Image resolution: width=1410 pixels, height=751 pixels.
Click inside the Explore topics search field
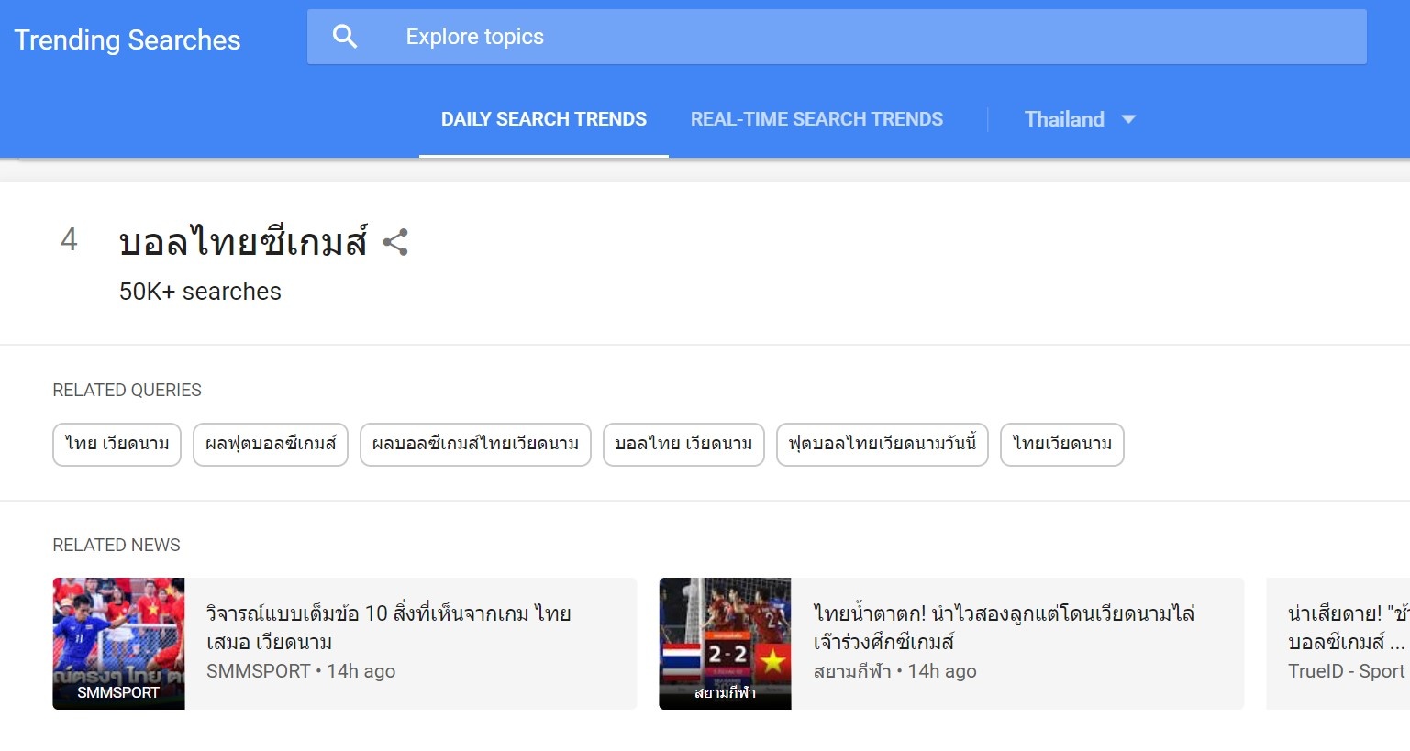[642, 37]
